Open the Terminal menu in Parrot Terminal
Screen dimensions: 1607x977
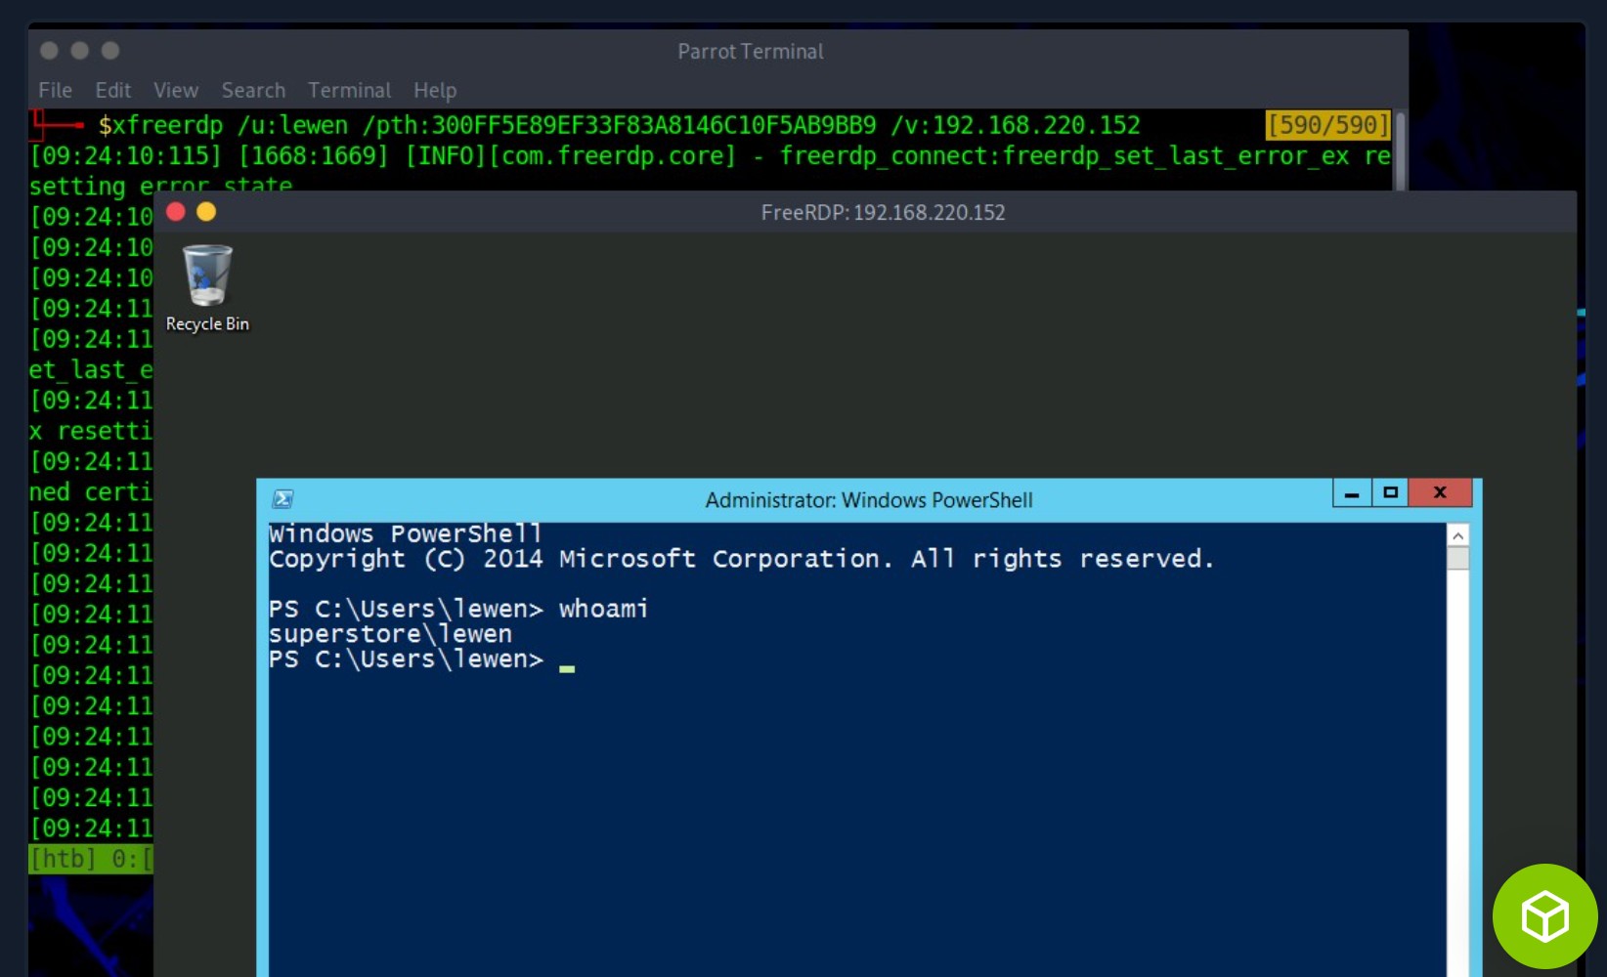click(349, 90)
